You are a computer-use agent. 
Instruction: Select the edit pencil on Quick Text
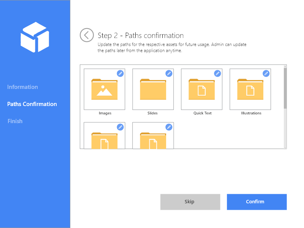(217, 74)
